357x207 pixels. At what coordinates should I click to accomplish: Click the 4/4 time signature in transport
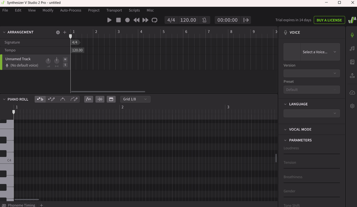171,20
